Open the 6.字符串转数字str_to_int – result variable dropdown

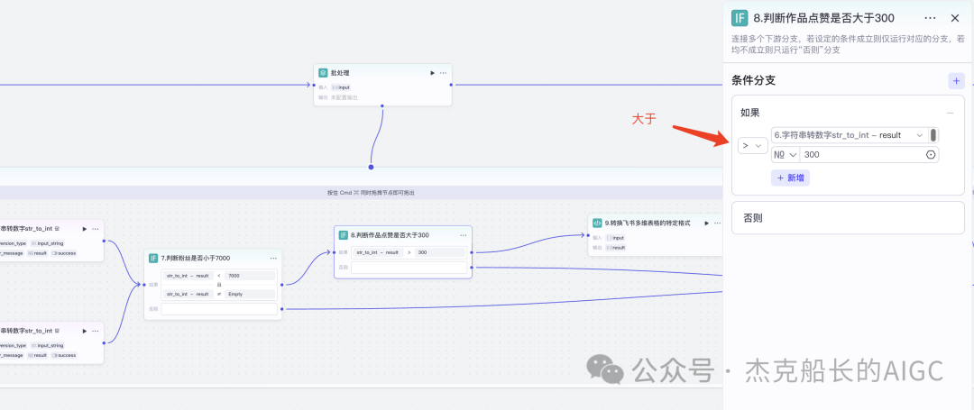pyautogui.click(x=849, y=135)
